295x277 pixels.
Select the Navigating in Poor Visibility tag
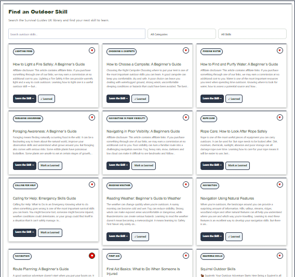pos(127,118)
